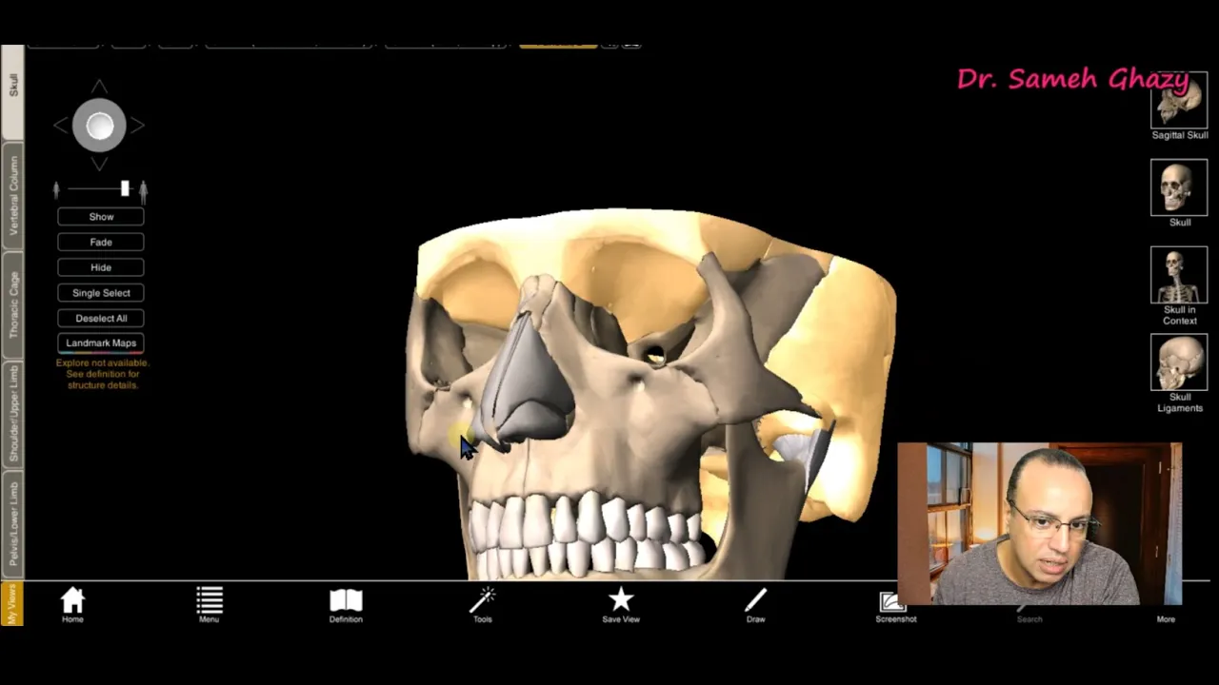
Task: Switch to Thoracic Cage side tab
Action: [x=12, y=304]
